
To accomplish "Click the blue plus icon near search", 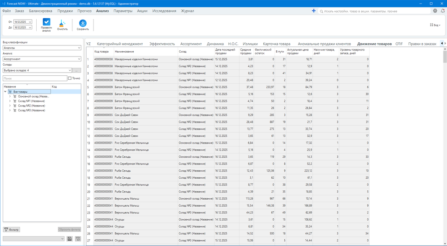I will [x=313, y=10].
